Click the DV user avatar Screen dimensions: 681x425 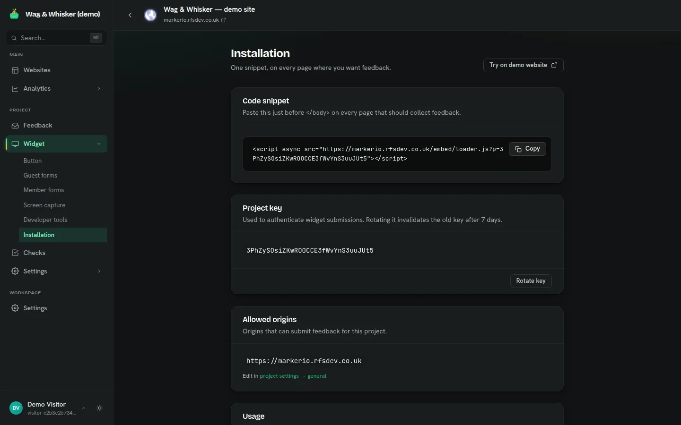(x=16, y=408)
